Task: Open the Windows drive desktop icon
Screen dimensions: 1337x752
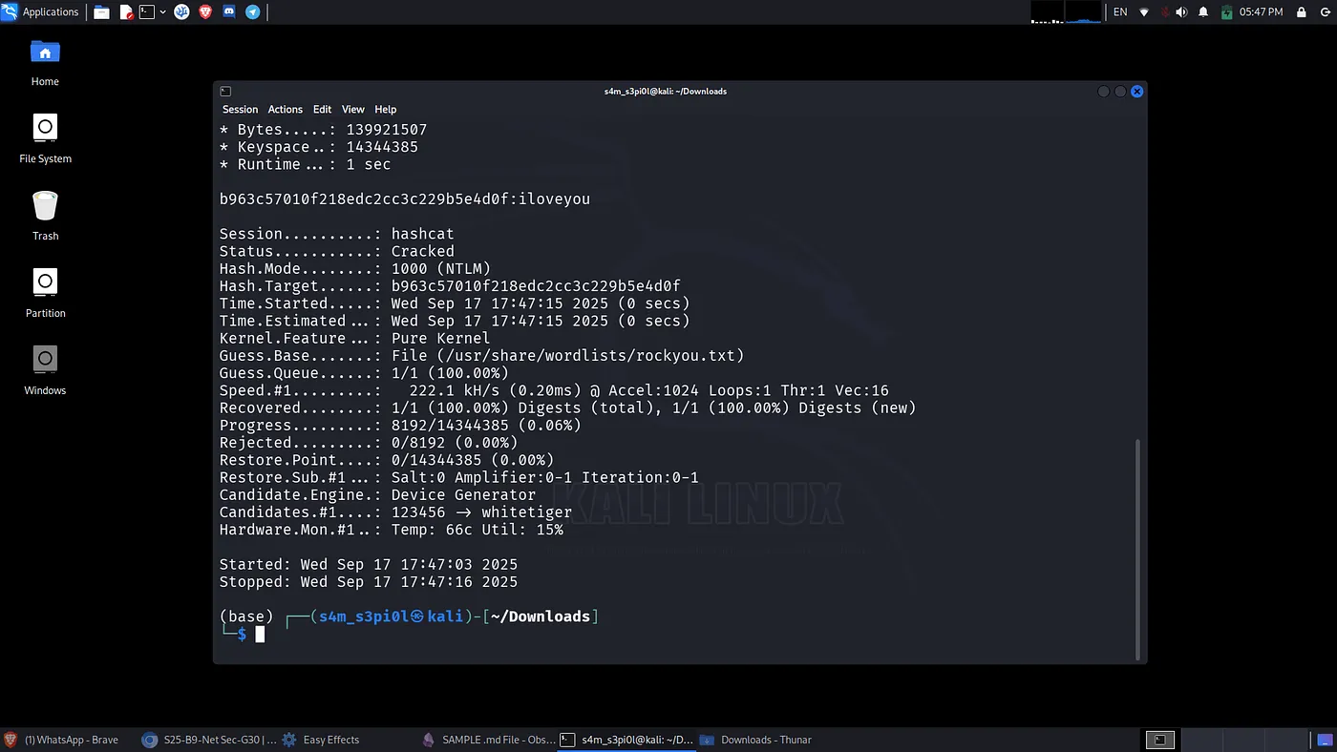Action: 45,371
